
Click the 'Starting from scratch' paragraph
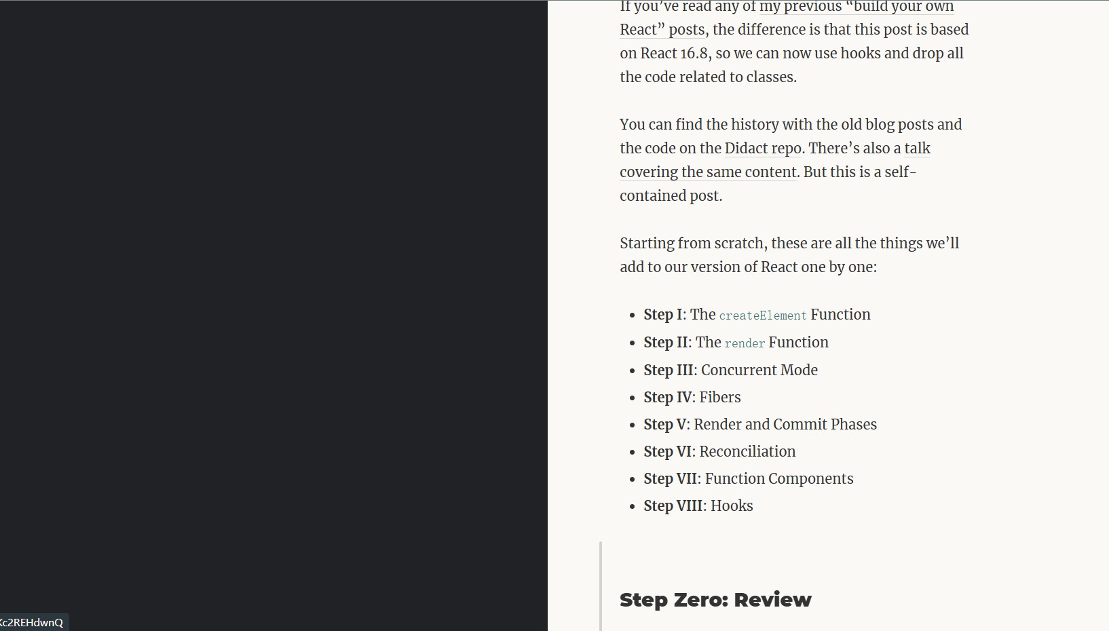[789, 255]
